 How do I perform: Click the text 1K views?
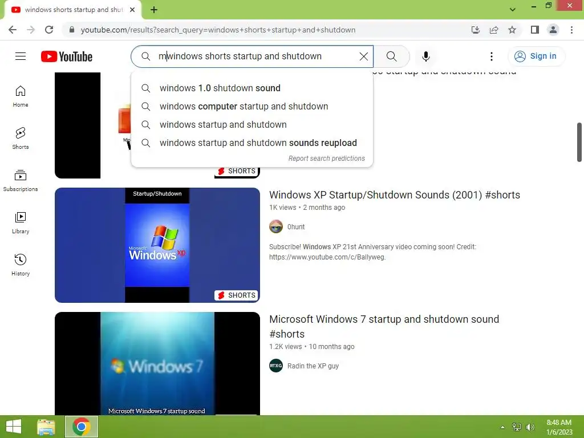[x=283, y=208]
